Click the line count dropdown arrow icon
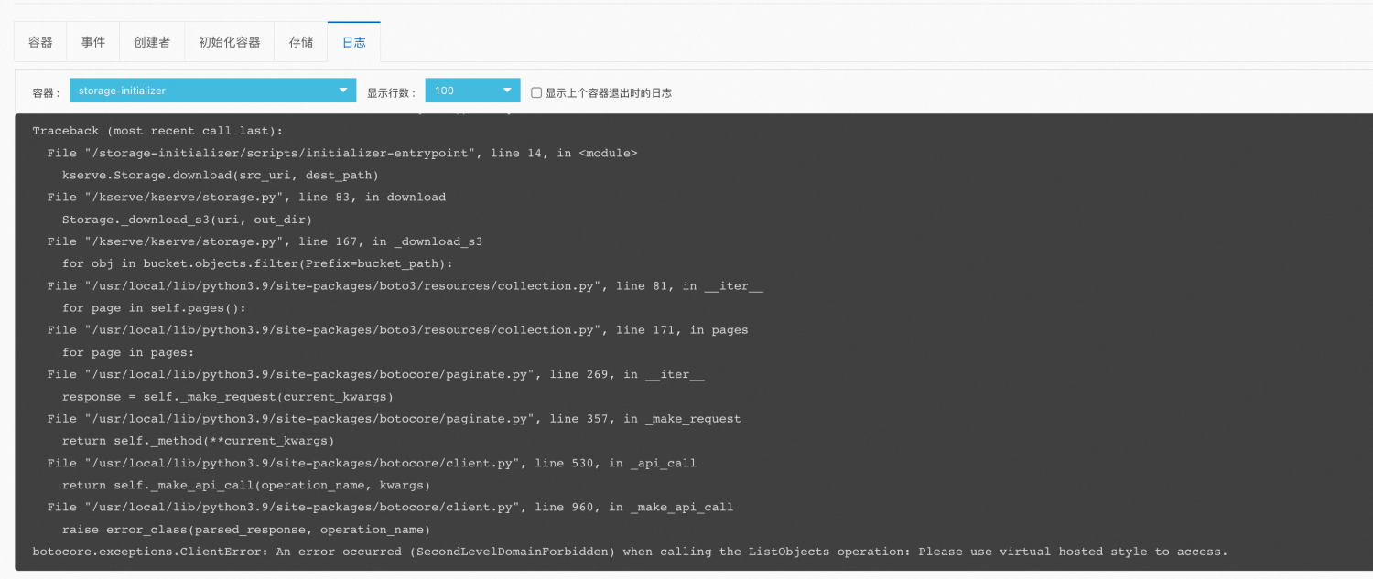This screenshot has height=579, width=1373. pyautogui.click(x=506, y=91)
